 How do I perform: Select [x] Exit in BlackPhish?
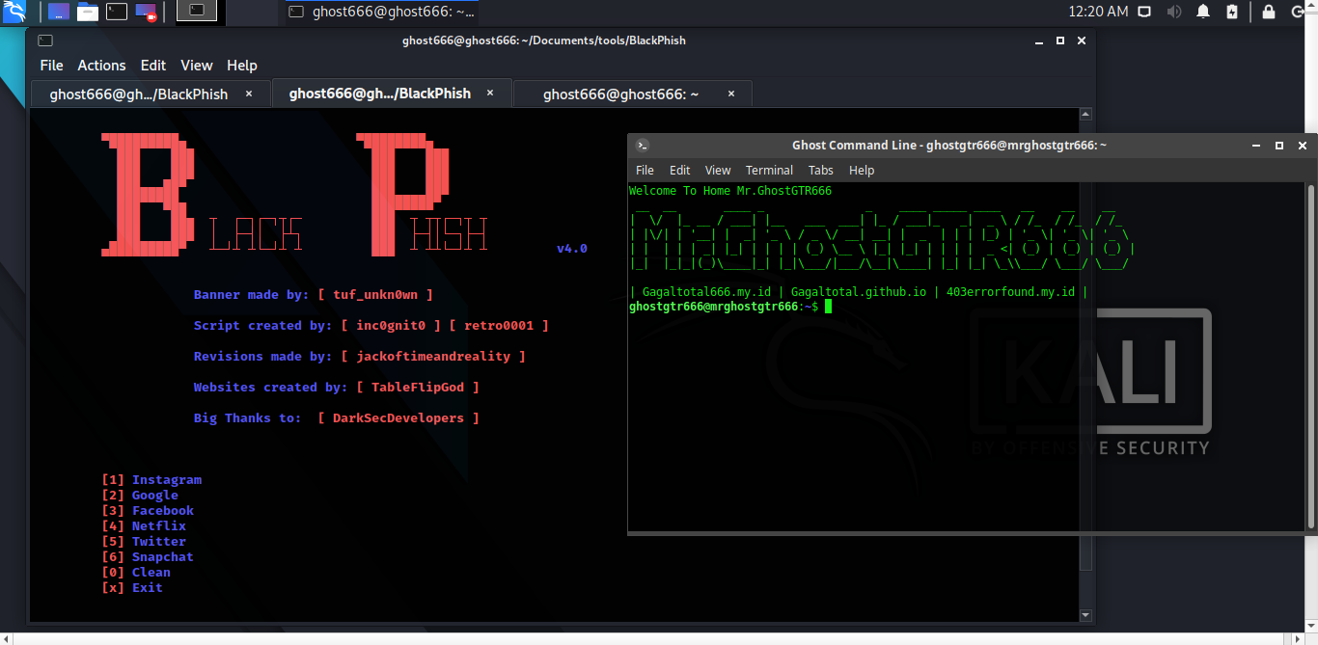pos(131,587)
